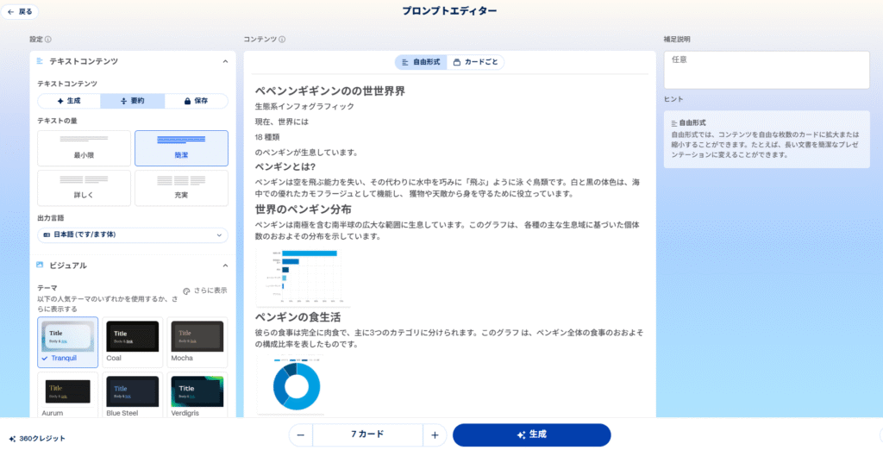Select 充実 text amount option

[181, 188]
